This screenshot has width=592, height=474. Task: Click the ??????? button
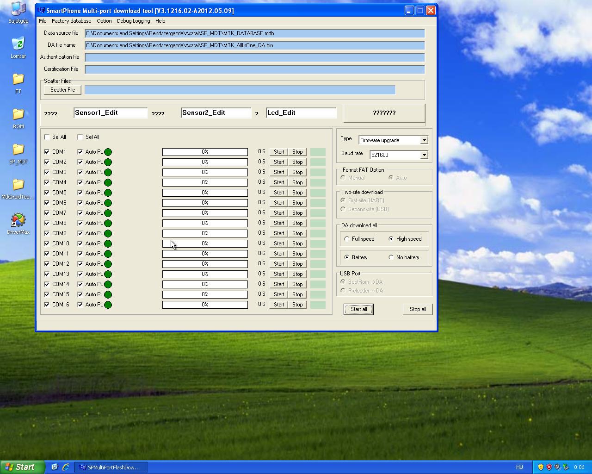(384, 113)
